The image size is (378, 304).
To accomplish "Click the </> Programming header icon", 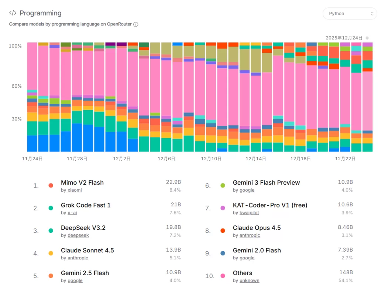I will click(12, 13).
